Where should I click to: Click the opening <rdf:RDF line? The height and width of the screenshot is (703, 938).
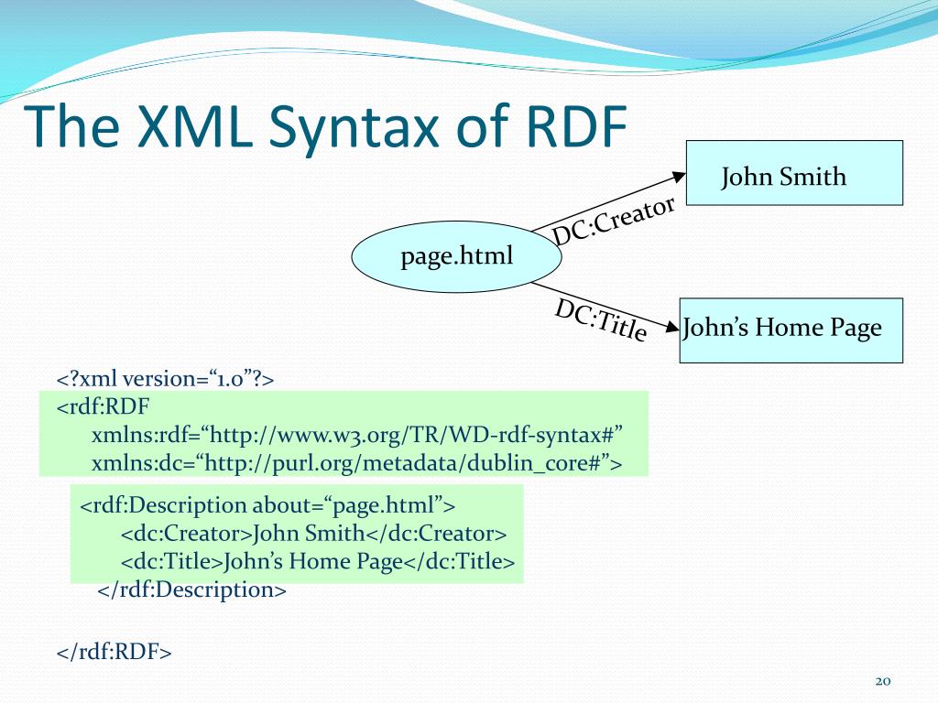point(103,407)
